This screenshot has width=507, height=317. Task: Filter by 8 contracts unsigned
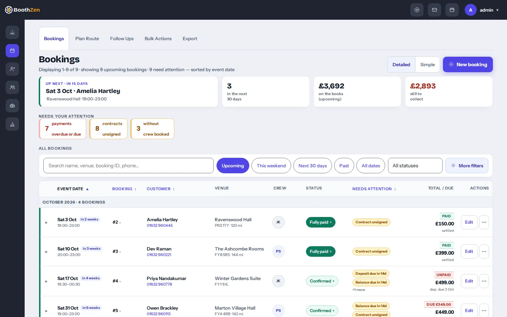108,129
